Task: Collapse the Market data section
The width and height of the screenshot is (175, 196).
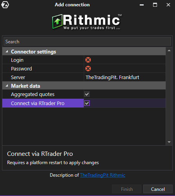Action: [x=7, y=86]
